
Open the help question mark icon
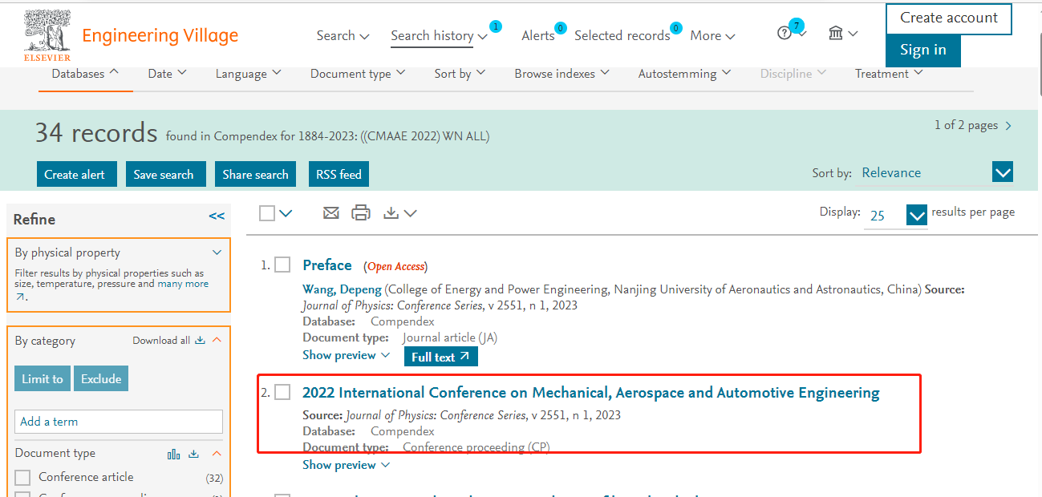[785, 34]
